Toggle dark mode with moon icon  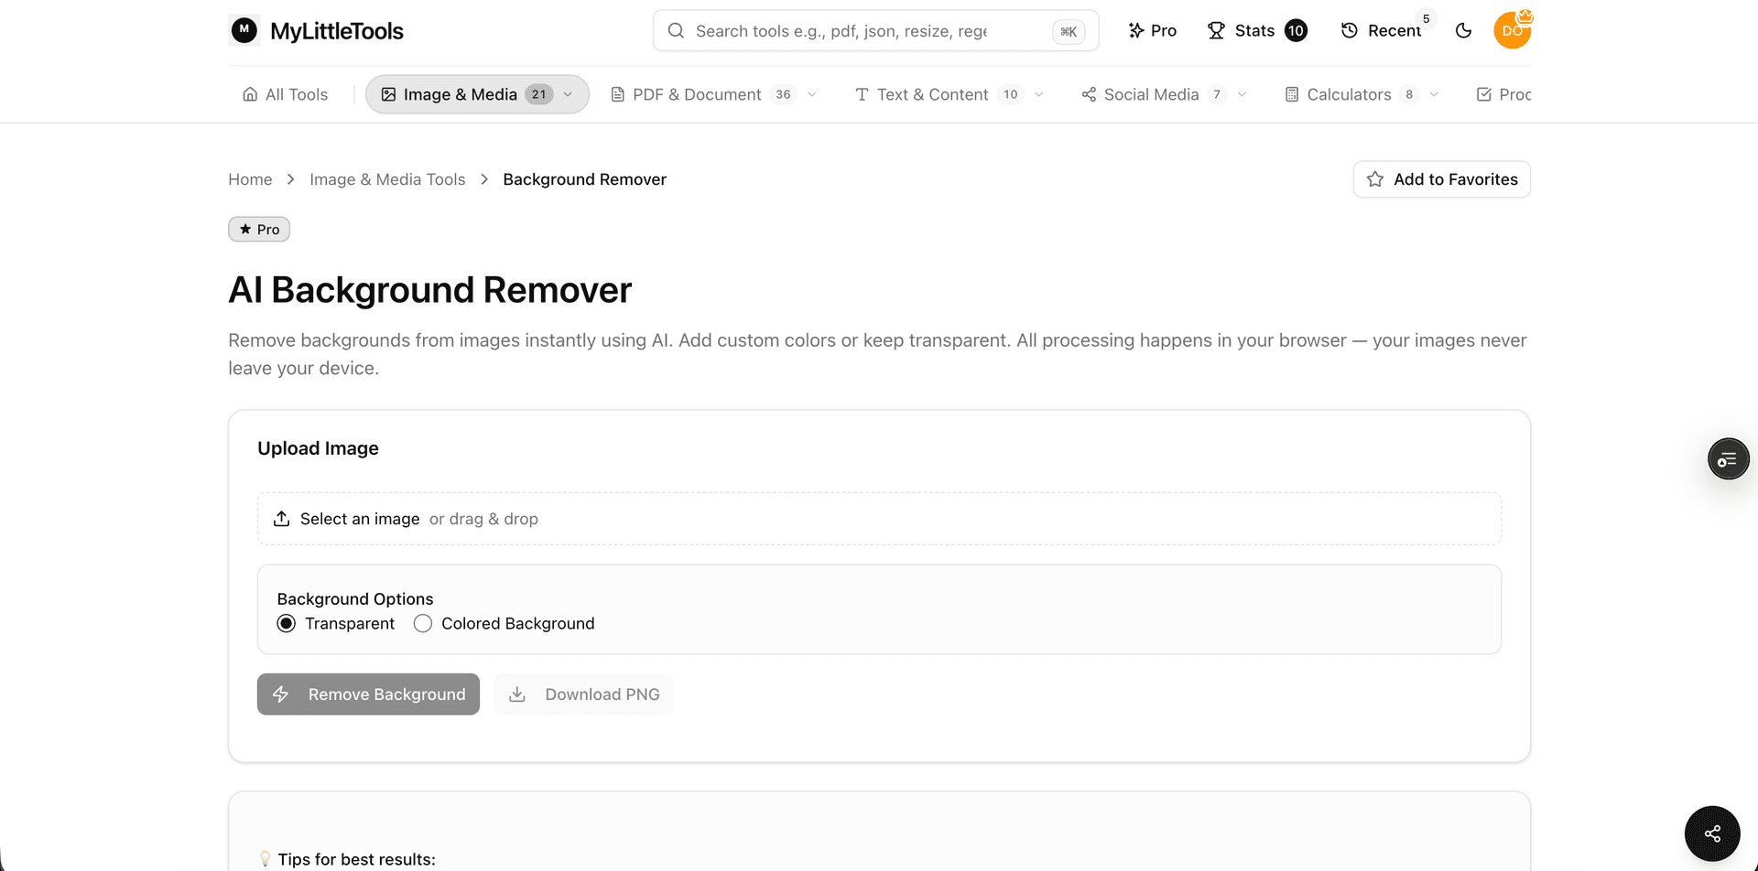pyautogui.click(x=1463, y=30)
